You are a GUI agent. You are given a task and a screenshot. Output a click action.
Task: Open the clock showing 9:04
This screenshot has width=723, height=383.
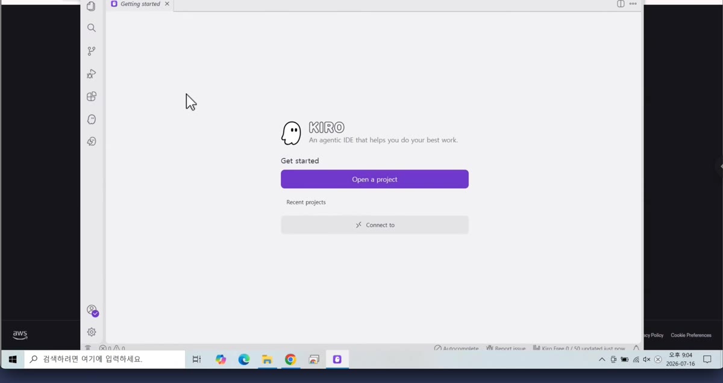(x=680, y=360)
